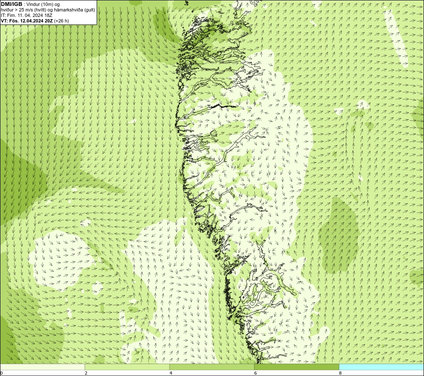
Task: Select the cyan scale segment above 8
Action: click(x=382, y=367)
